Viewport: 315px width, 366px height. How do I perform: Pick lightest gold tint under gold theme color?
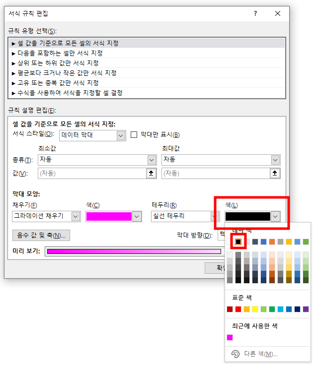click(x=289, y=254)
